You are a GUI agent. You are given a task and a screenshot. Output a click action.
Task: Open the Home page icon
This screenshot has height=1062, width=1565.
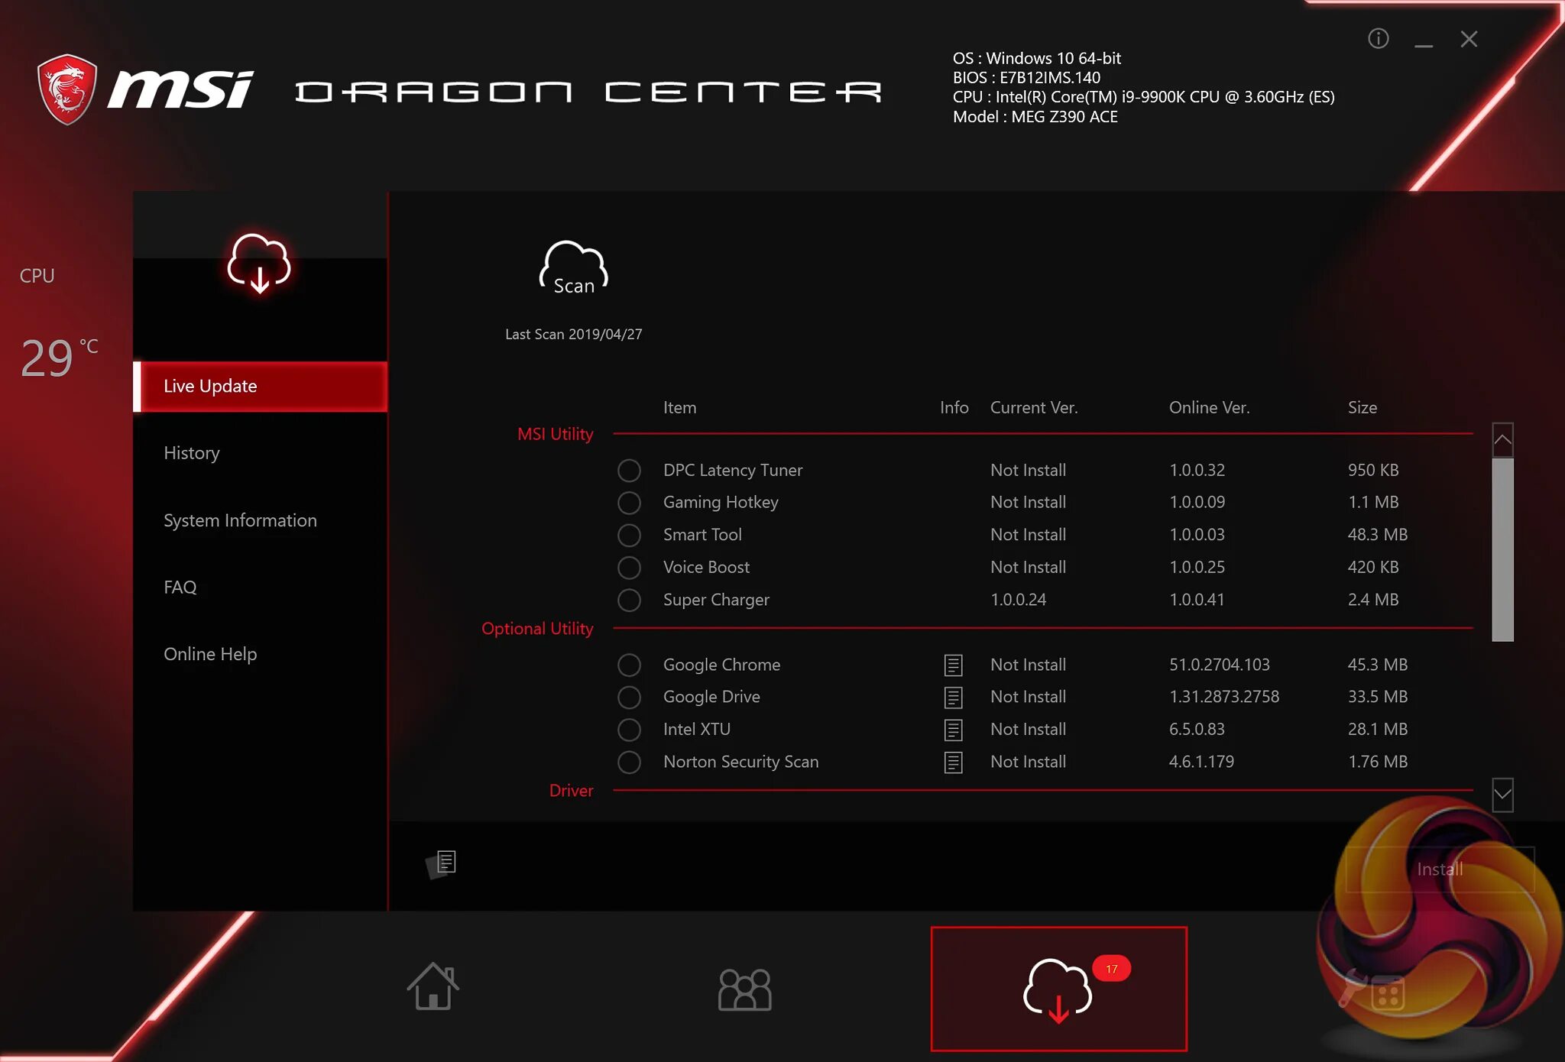point(433,986)
